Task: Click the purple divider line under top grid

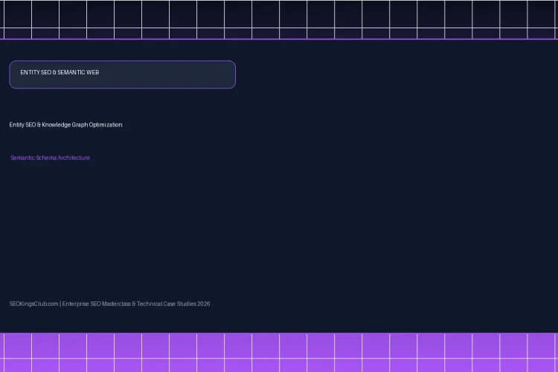Action: (x=279, y=39)
